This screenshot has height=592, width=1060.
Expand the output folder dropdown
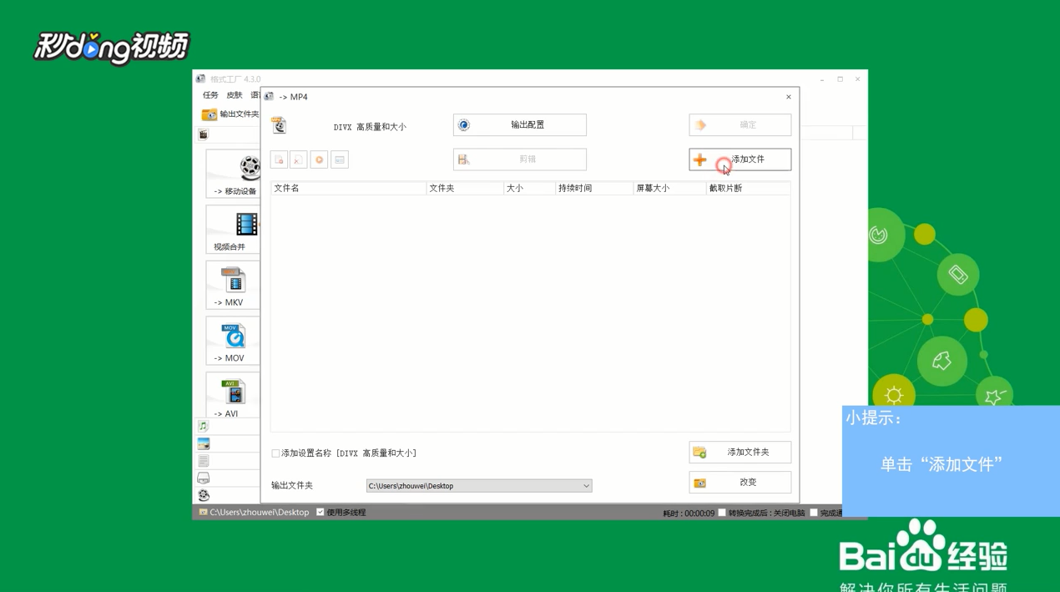point(586,486)
